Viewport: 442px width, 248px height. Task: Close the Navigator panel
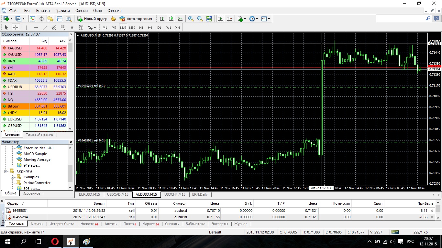71,142
